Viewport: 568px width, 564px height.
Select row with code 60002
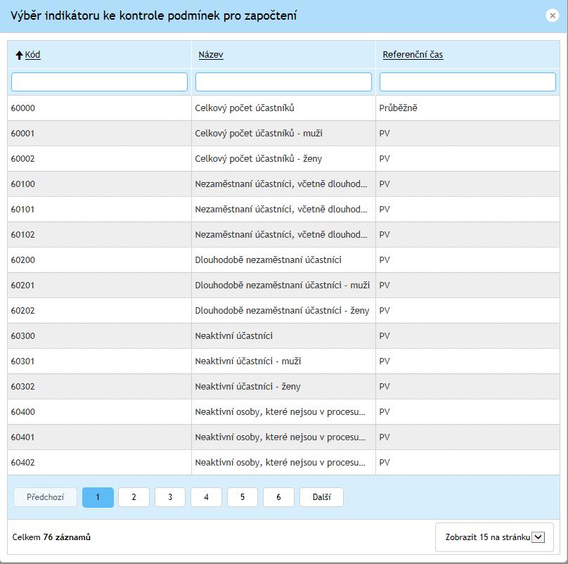283,159
